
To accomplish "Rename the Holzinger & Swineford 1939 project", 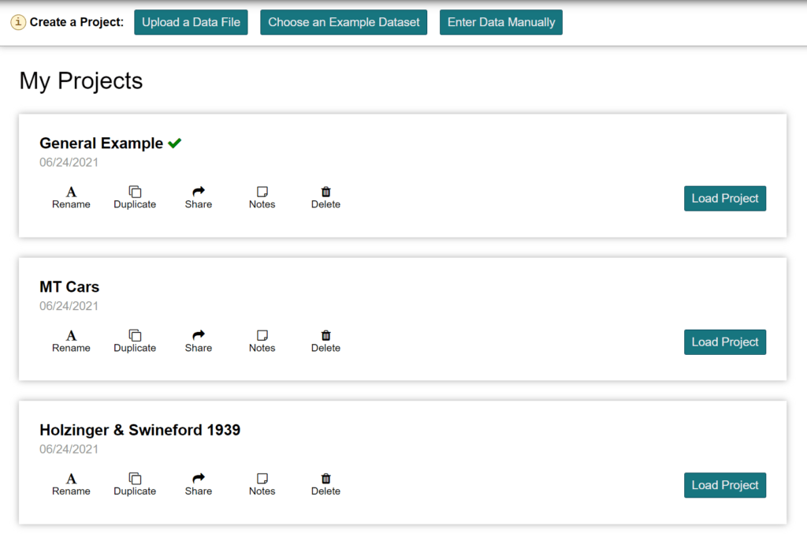I will click(71, 484).
